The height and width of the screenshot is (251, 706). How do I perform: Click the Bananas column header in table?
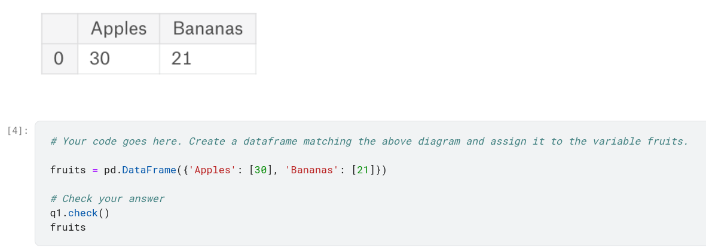[207, 29]
